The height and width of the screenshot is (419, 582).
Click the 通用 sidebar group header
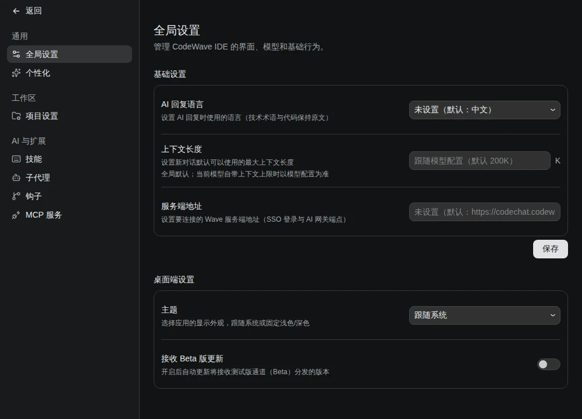coord(20,36)
